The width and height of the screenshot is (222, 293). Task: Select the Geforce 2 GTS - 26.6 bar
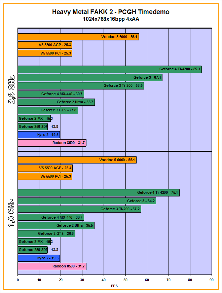point(46,233)
